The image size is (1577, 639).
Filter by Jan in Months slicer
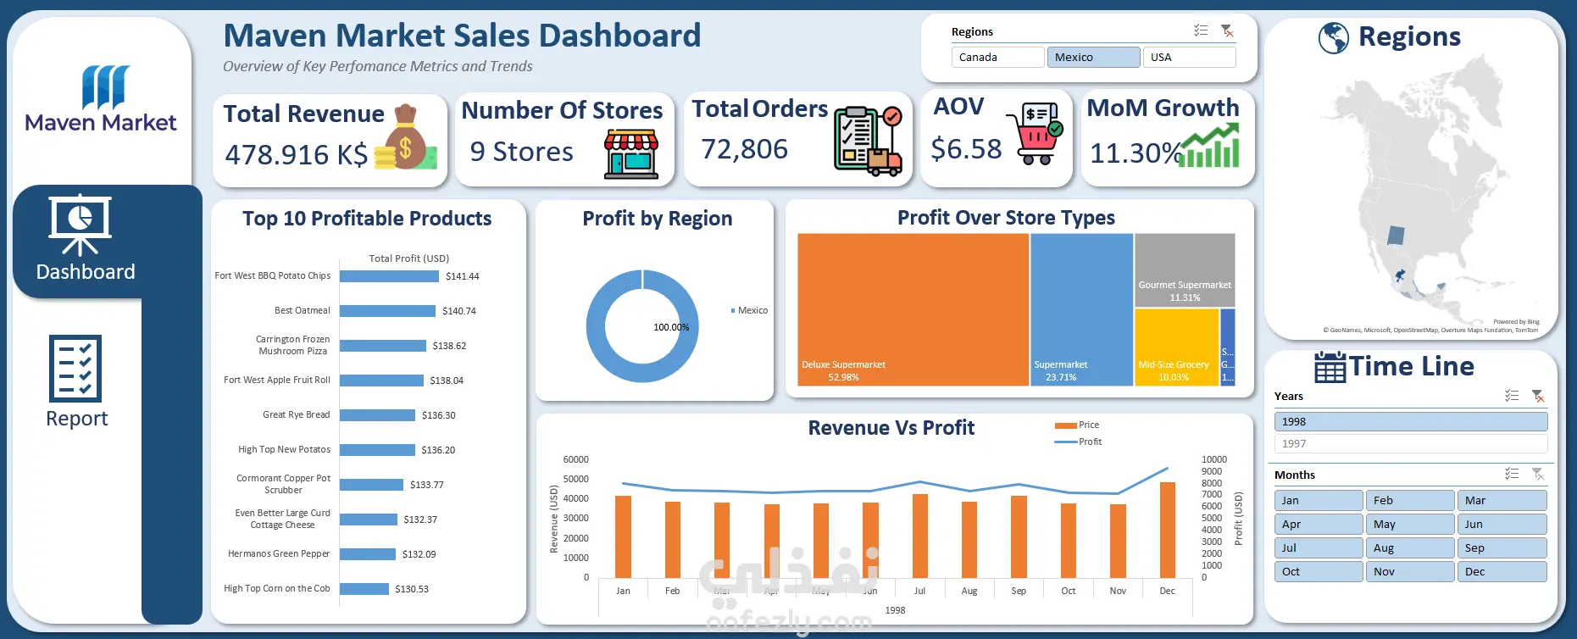[x=1319, y=500]
